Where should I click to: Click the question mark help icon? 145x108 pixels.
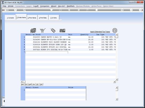click(16, 10)
